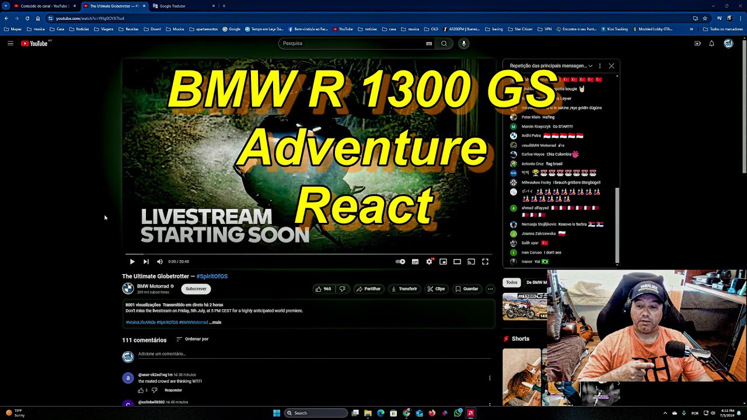Open YouTube guide hamburger menu

tap(11, 43)
